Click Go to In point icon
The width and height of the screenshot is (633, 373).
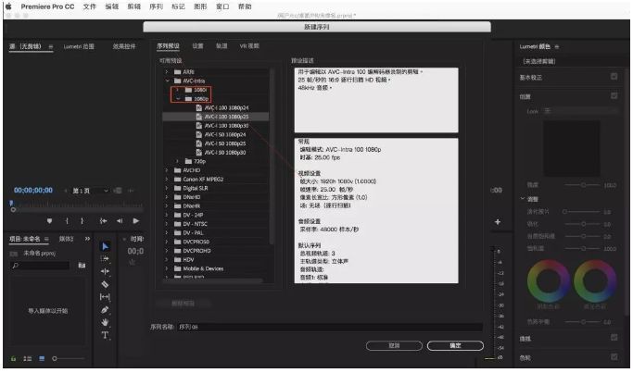(x=104, y=221)
